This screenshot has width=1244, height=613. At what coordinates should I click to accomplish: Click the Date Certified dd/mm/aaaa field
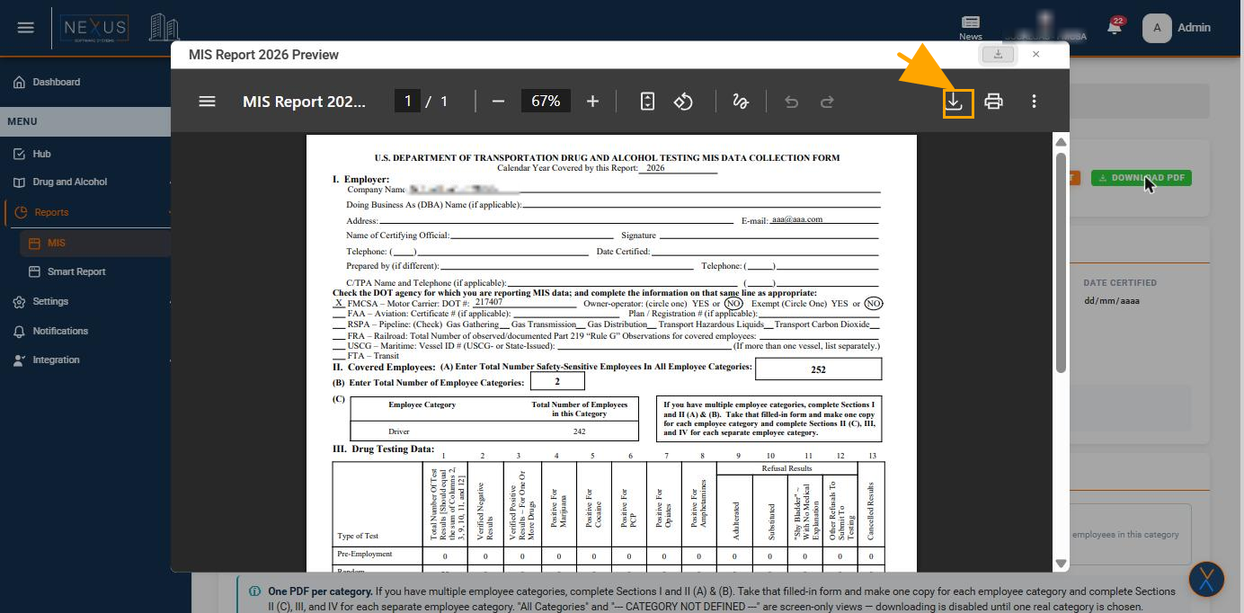1111,300
